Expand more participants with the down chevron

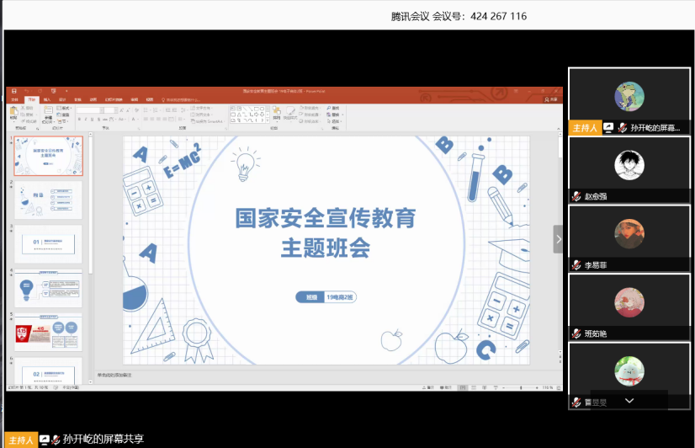[629, 402]
